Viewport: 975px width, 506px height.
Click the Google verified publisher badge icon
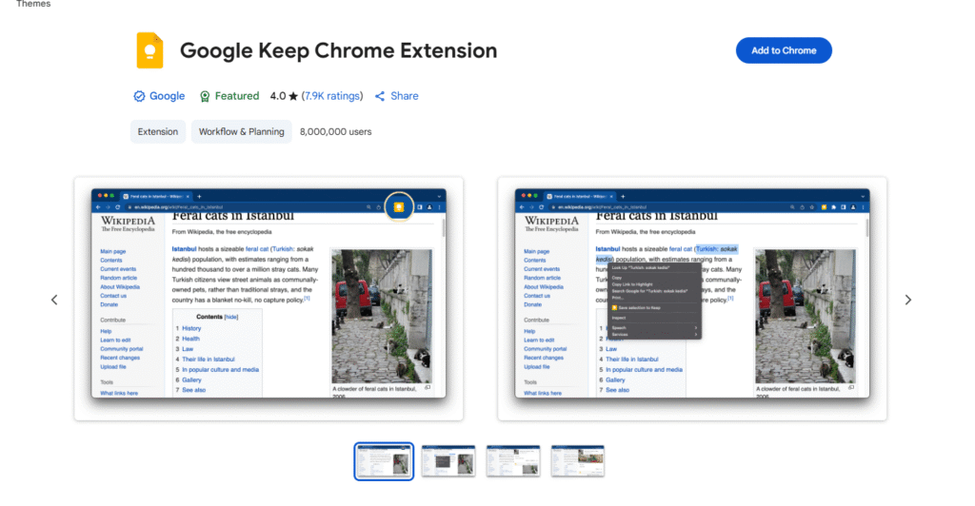[x=139, y=96]
